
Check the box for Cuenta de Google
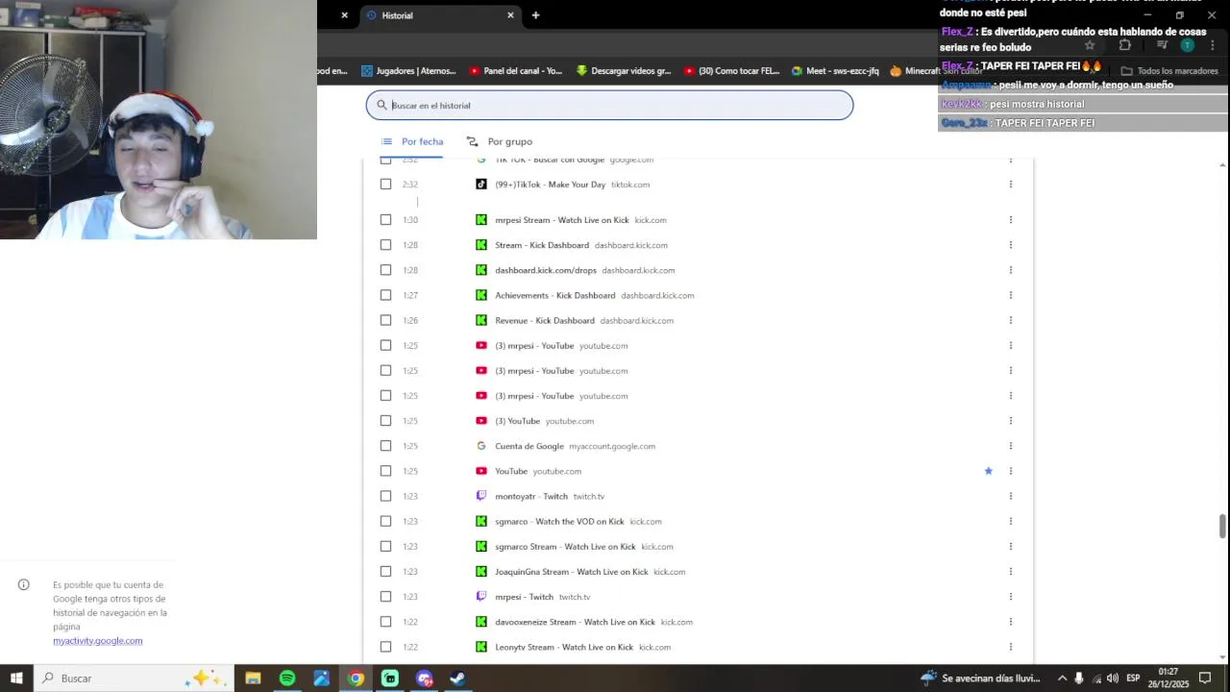pyautogui.click(x=385, y=446)
